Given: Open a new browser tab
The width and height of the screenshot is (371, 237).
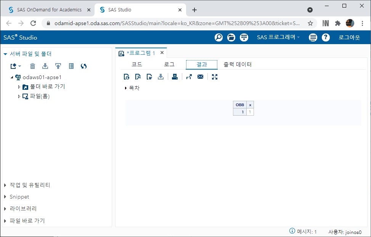Looking at the screenshot, I should click(194, 10).
